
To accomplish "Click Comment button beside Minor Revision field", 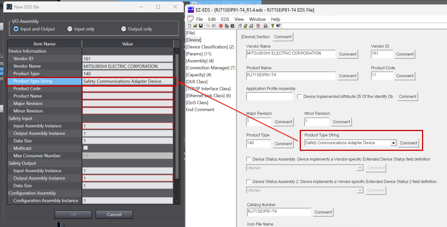I will pyautogui.click(x=341, y=122).
